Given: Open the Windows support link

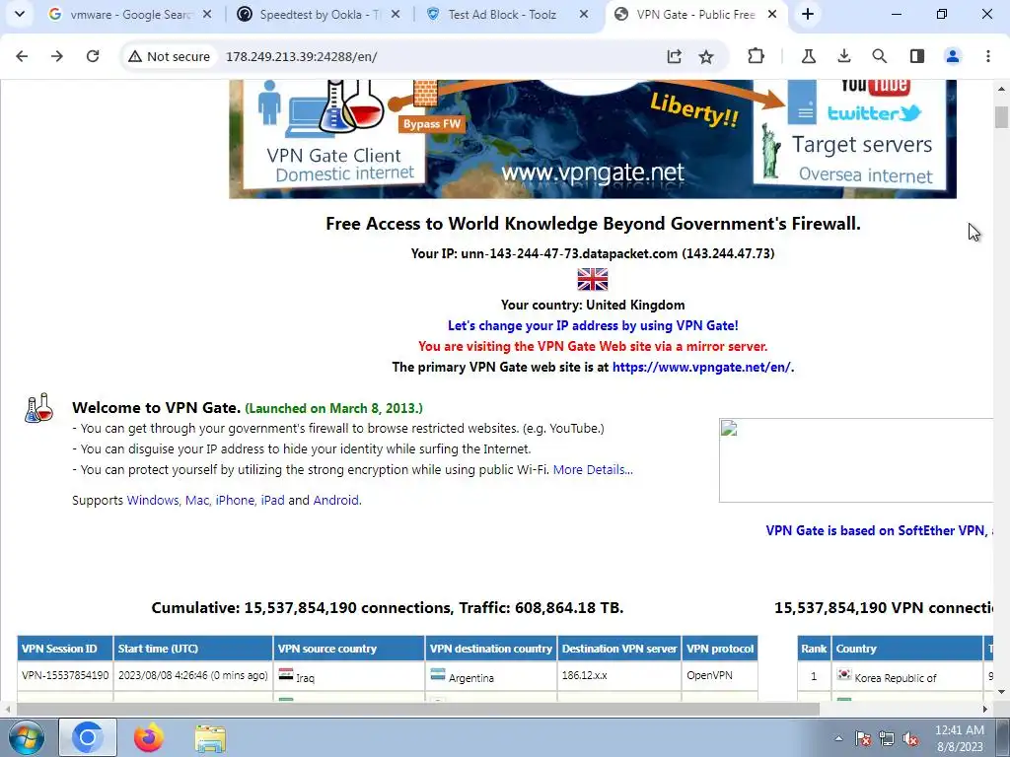Looking at the screenshot, I should point(153,500).
